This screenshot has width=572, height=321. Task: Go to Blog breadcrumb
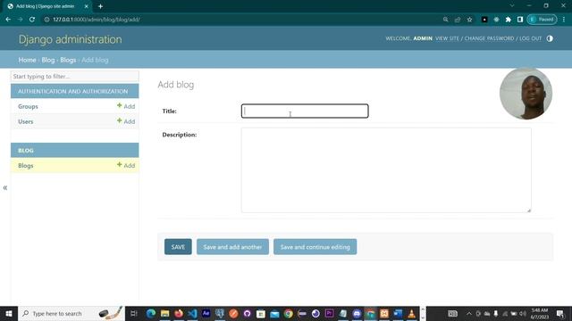pos(47,60)
